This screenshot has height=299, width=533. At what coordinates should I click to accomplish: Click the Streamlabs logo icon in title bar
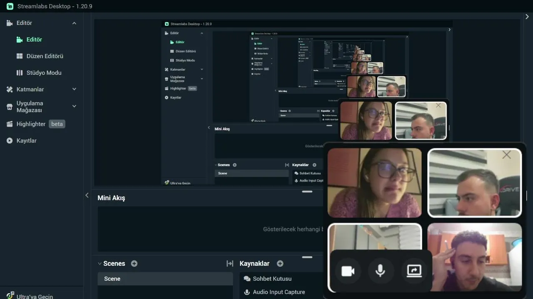(x=10, y=6)
